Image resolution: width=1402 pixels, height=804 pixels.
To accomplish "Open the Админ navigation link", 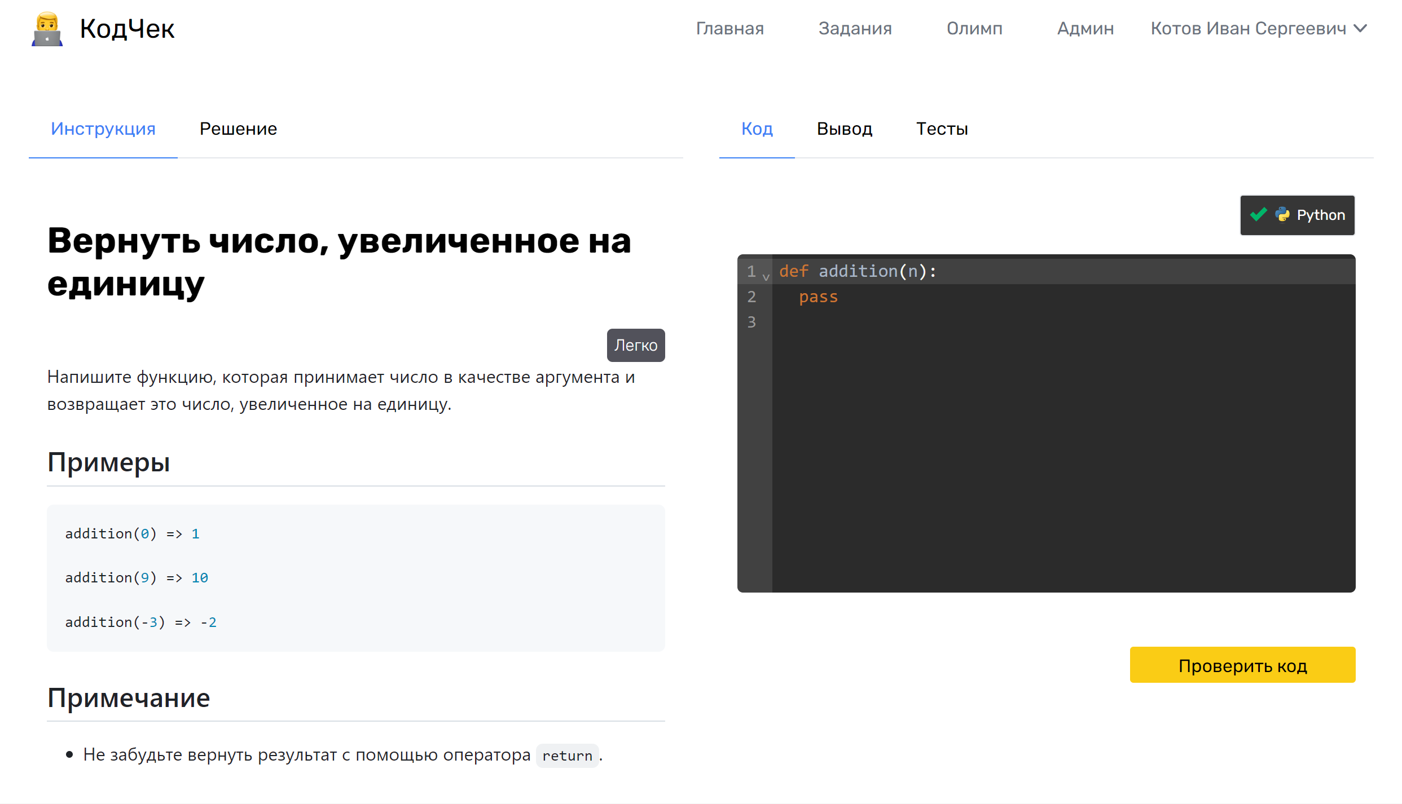I will point(1085,29).
